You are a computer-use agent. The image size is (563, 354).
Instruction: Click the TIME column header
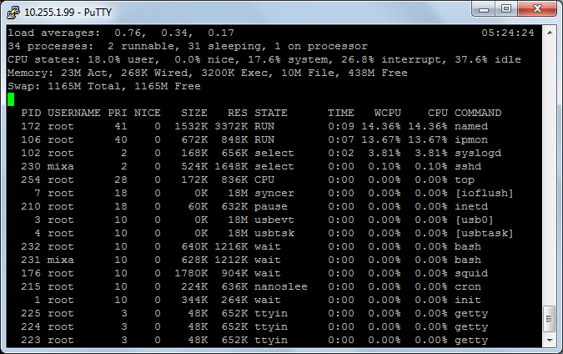pos(341,113)
